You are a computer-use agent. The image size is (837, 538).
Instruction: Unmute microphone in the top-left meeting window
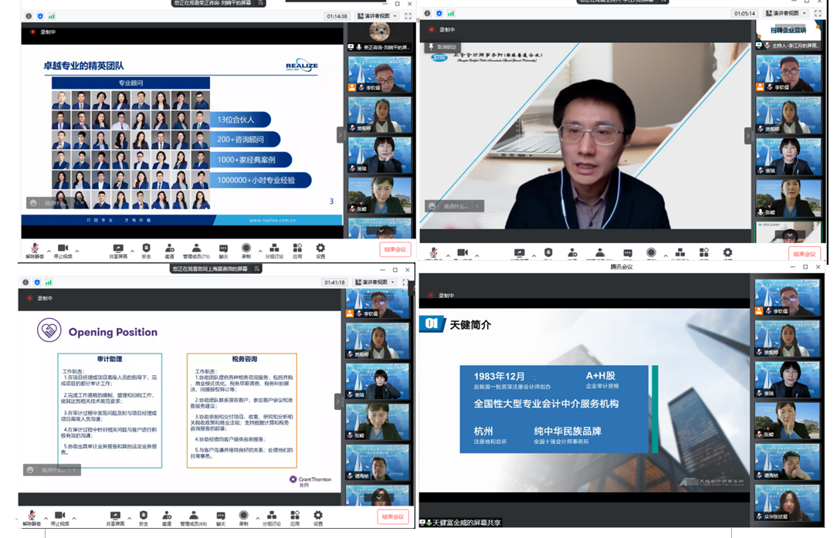pos(35,250)
